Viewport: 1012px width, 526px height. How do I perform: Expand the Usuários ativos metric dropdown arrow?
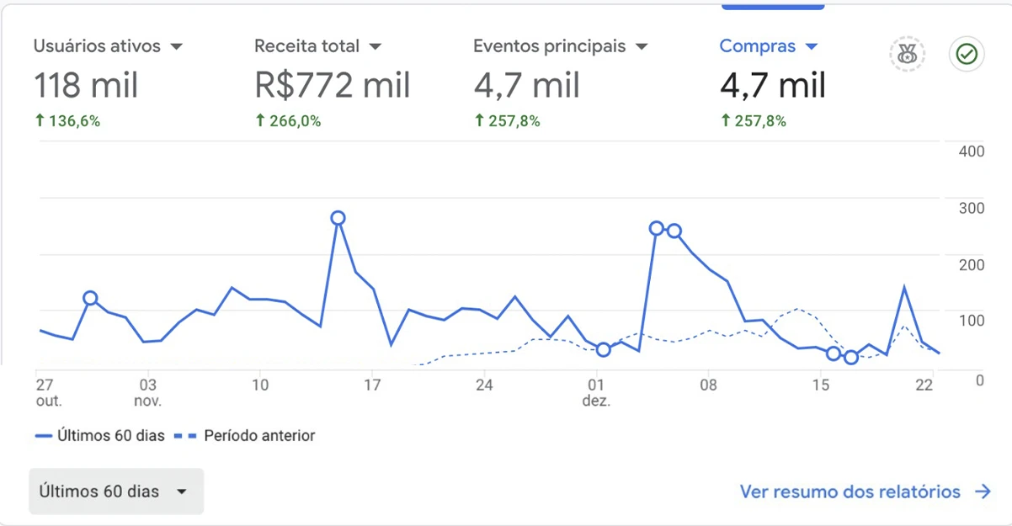point(176,47)
